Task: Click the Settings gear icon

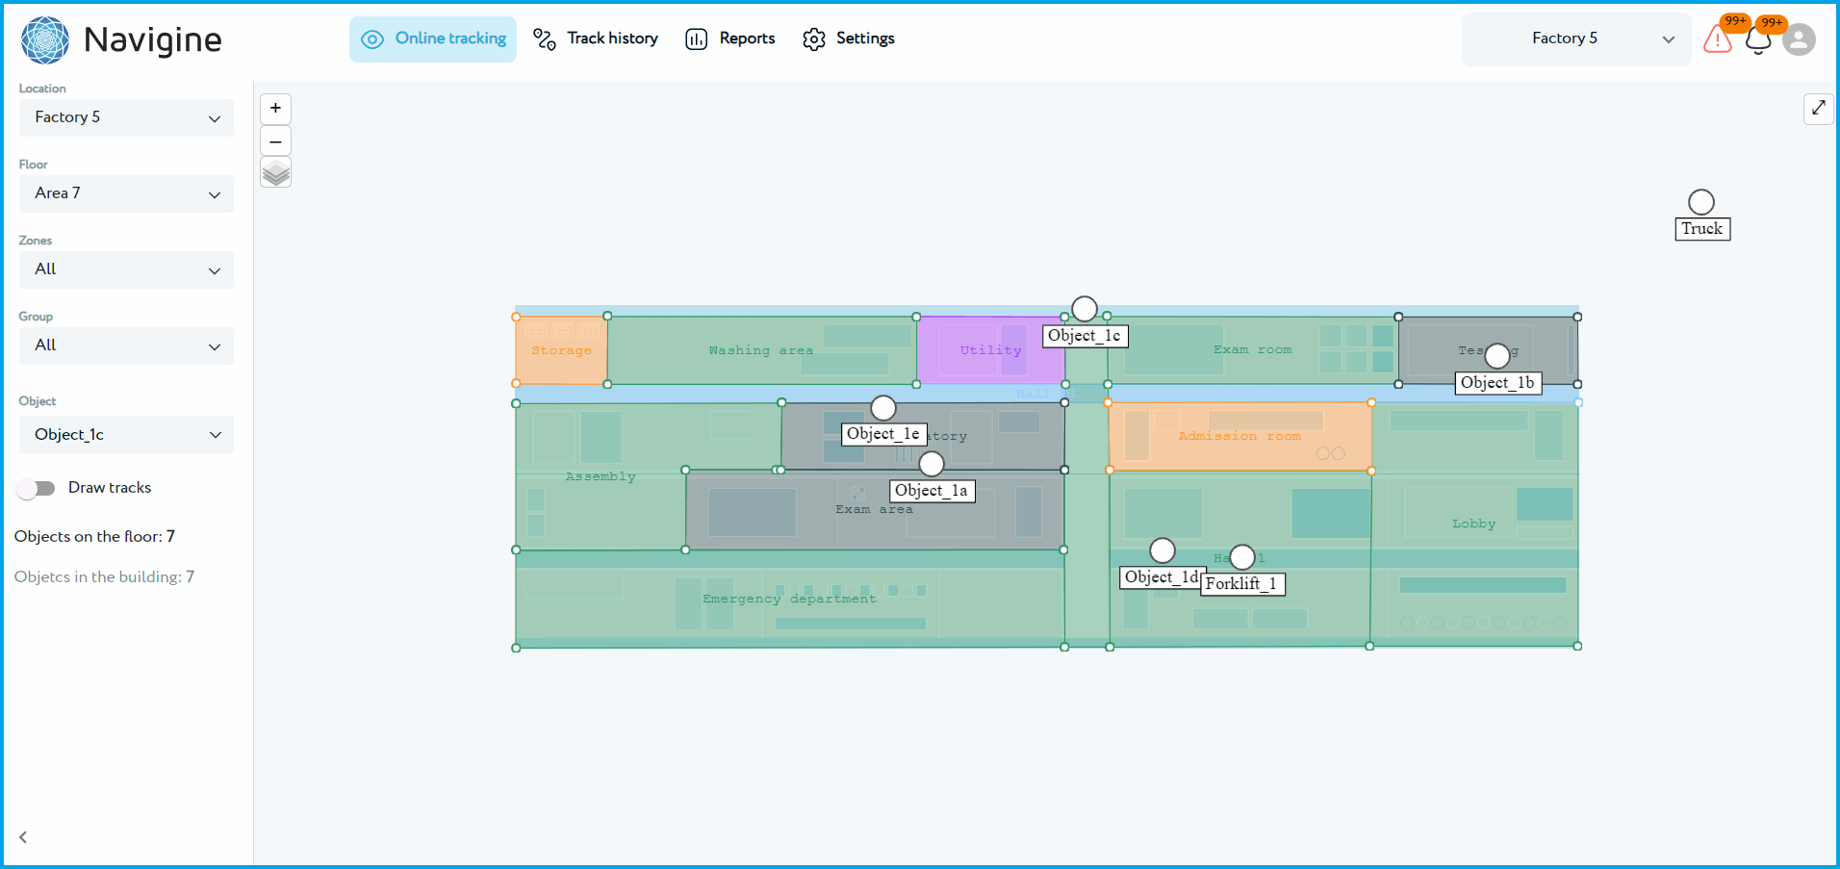Action: coord(813,38)
